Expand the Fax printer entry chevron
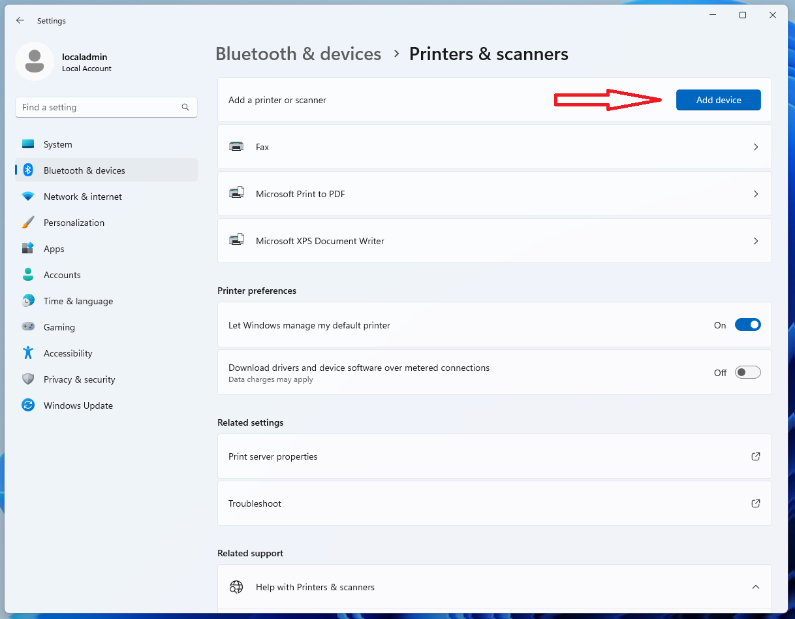This screenshot has width=795, height=619. 756,147
